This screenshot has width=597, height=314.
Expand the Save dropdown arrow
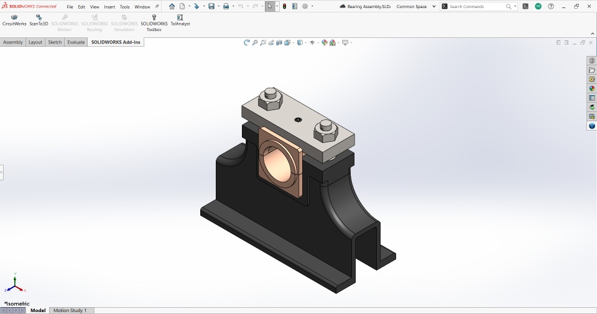[x=218, y=6]
